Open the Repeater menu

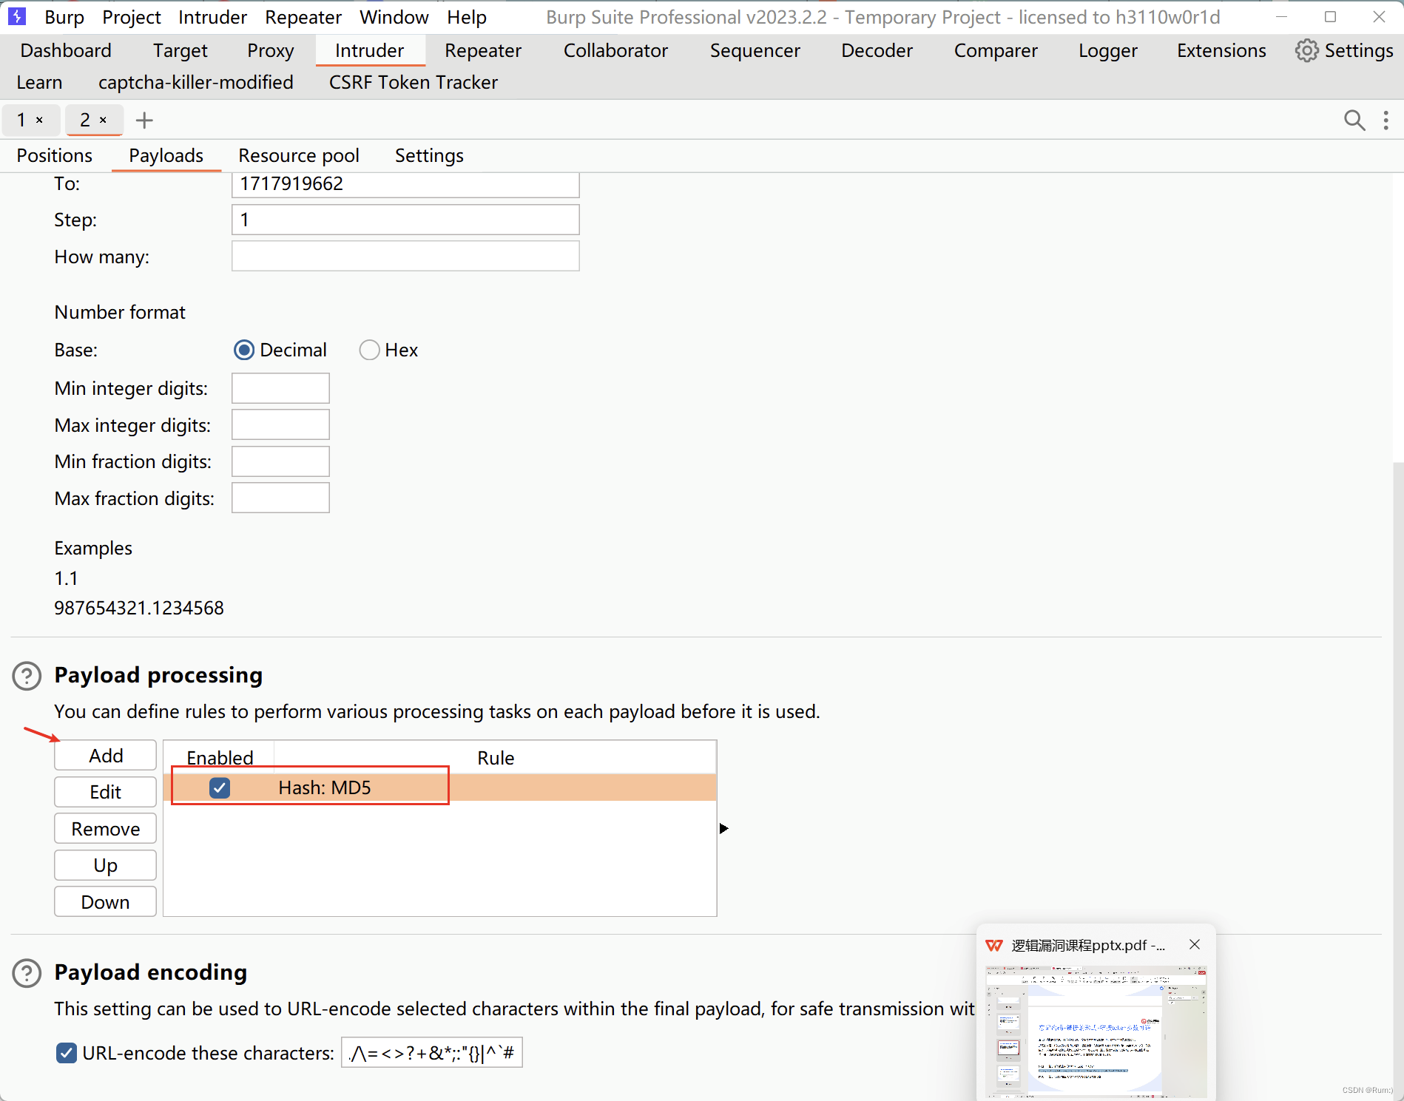(x=303, y=17)
